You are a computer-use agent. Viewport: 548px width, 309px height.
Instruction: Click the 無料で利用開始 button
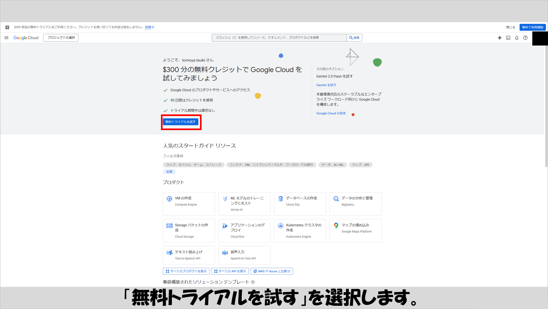click(532, 27)
